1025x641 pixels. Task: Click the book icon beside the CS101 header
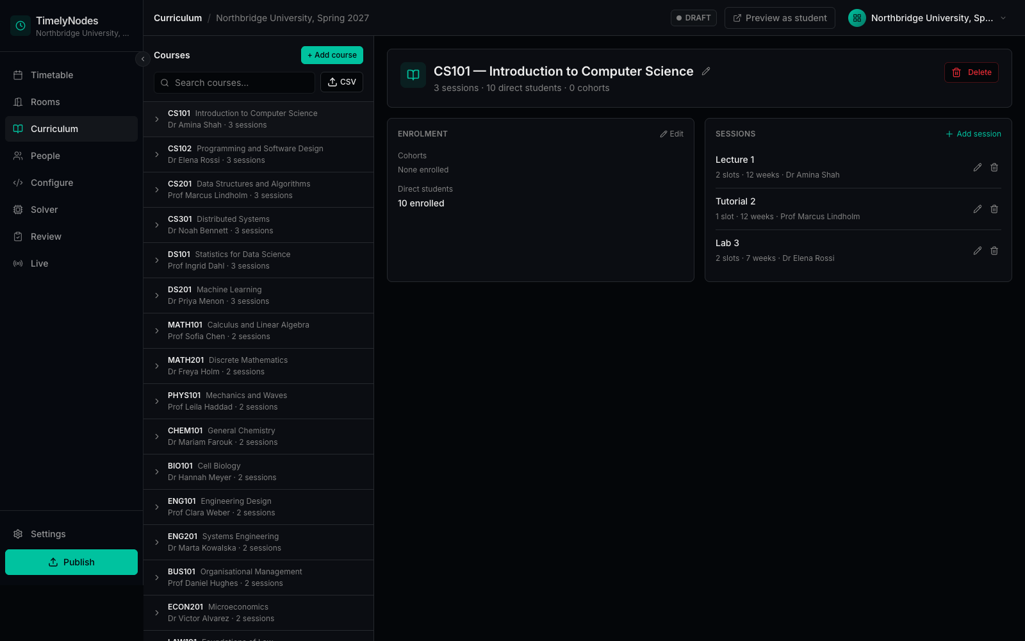413,75
